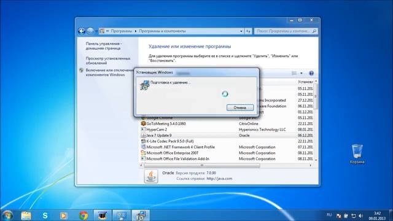Click the horizontal scrollbar thumb in program list

[202, 165]
